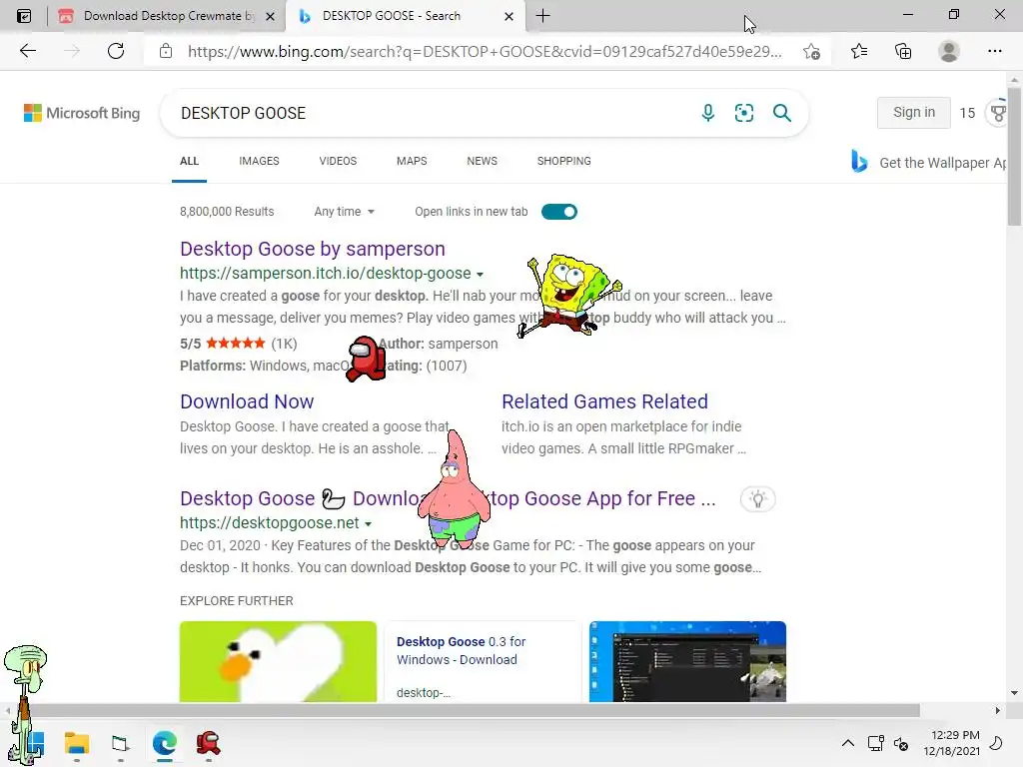This screenshot has width=1023, height=767.
Task: Add this page to favorites star
Action: point(811,51)
